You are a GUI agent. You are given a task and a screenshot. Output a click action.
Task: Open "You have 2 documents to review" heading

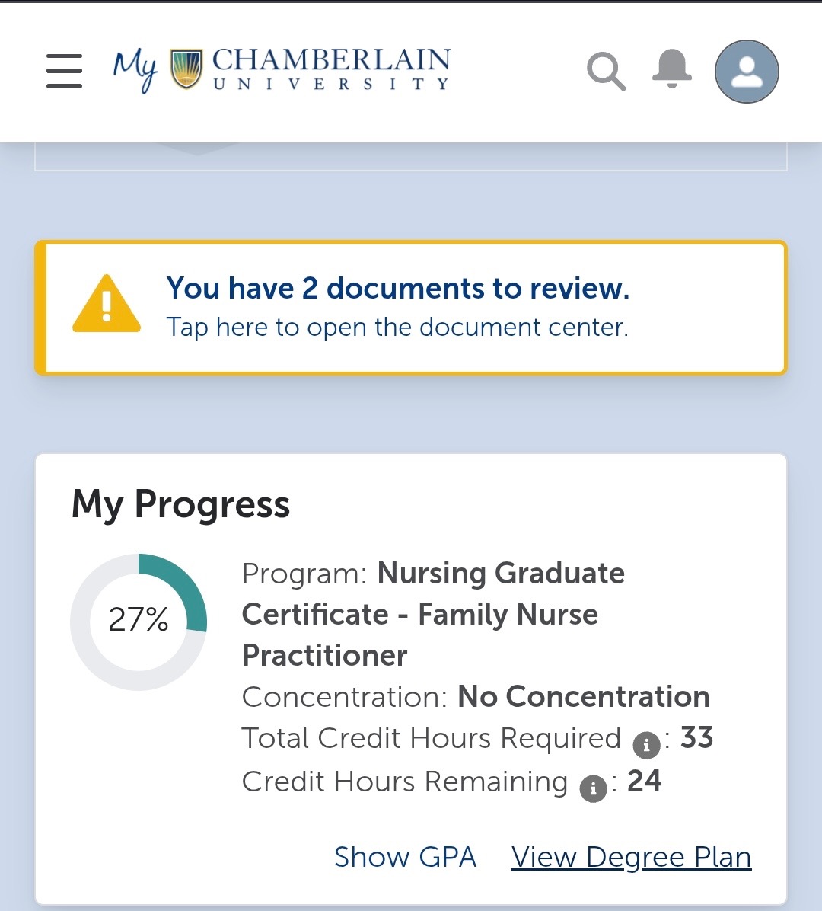click(397, 288)
